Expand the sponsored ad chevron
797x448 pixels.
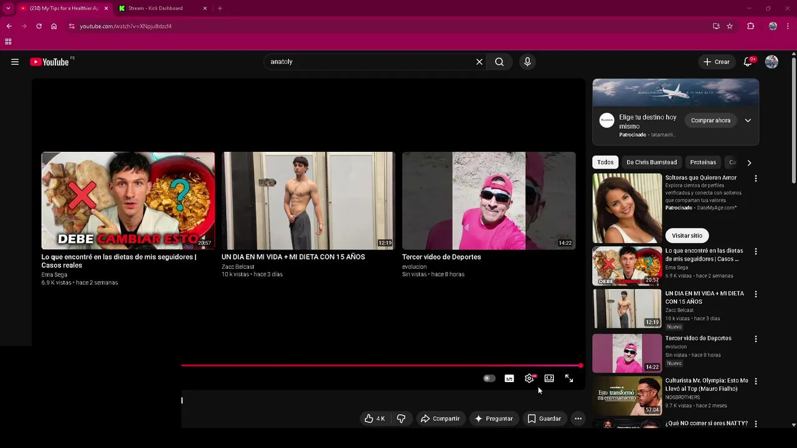tap(748, 120)
